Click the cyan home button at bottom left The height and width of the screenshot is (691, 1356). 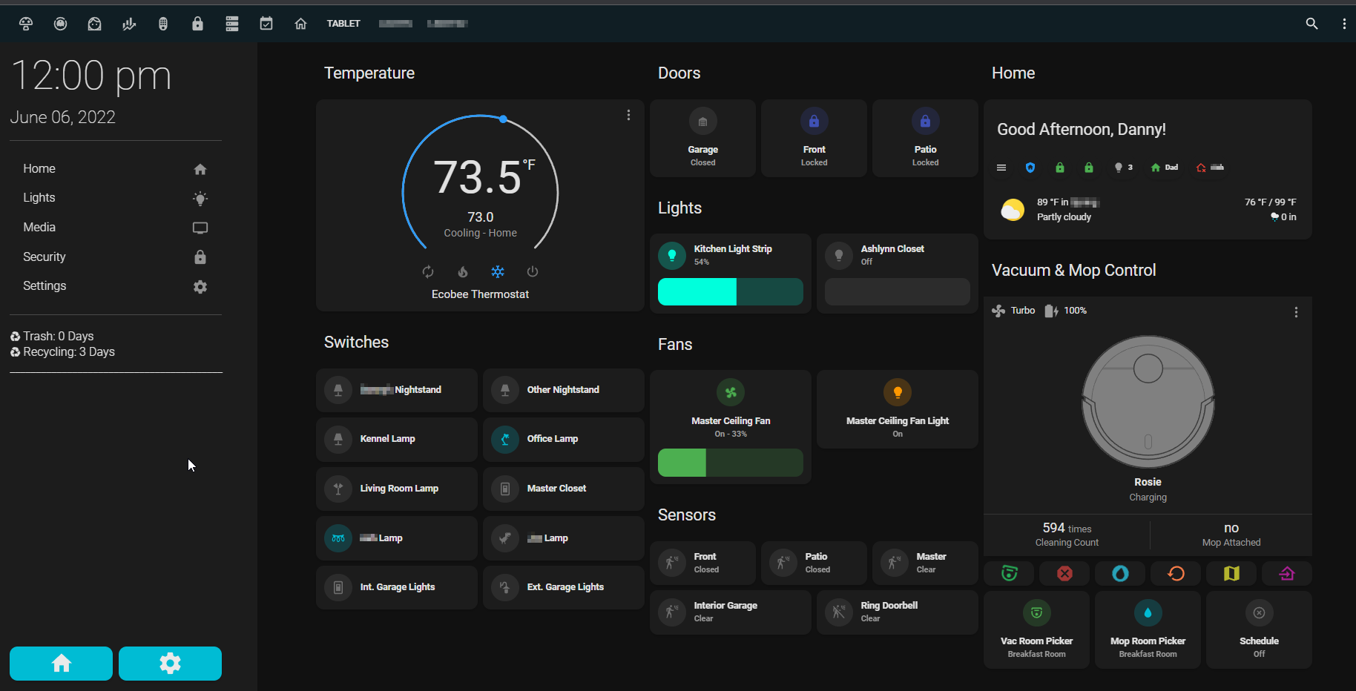tap(62, 663)
